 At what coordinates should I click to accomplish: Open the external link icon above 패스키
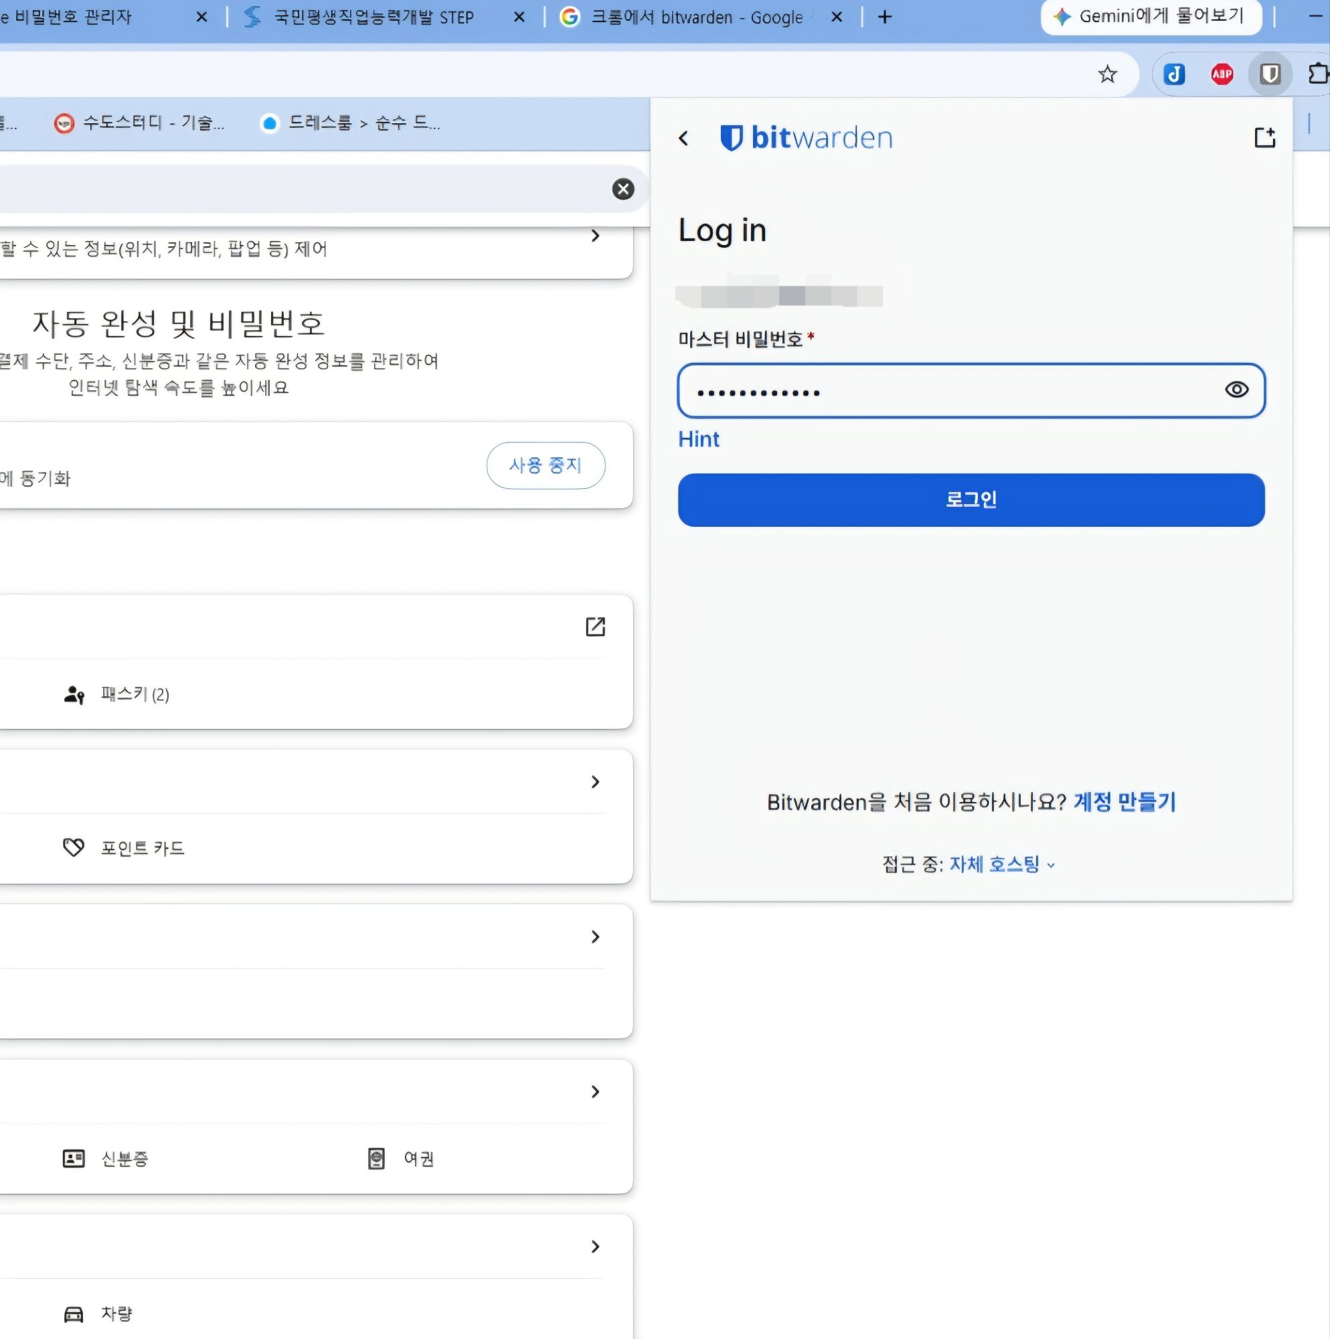tap(594, 627)
